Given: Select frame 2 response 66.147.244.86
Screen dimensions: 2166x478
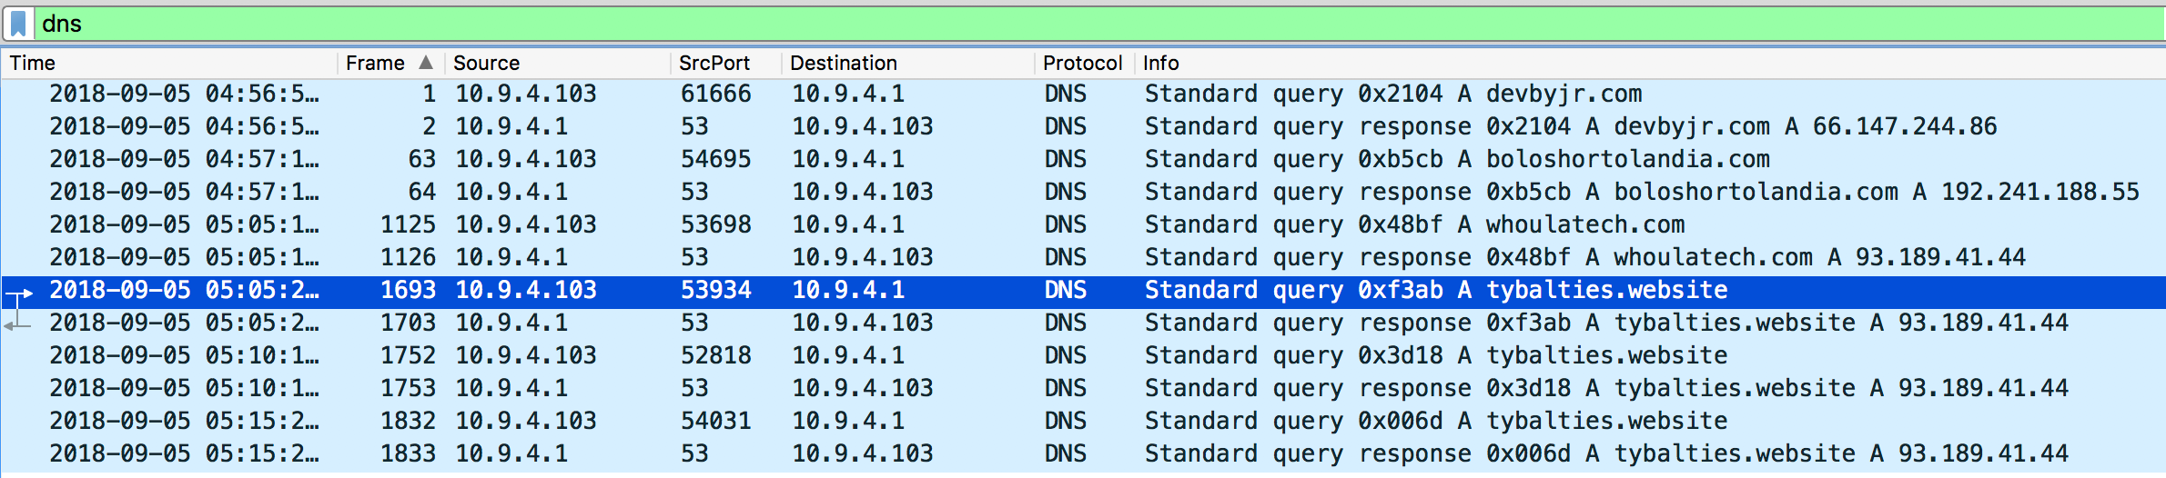Looking at the screenshot, I should tap(1083, 126).
